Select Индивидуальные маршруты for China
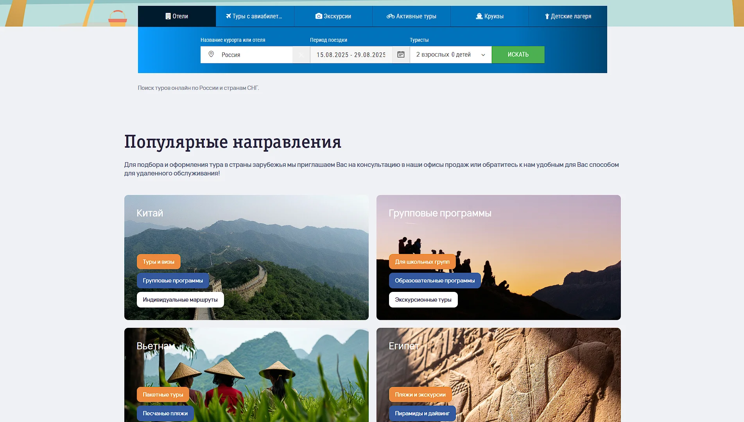 coord(180,300)
